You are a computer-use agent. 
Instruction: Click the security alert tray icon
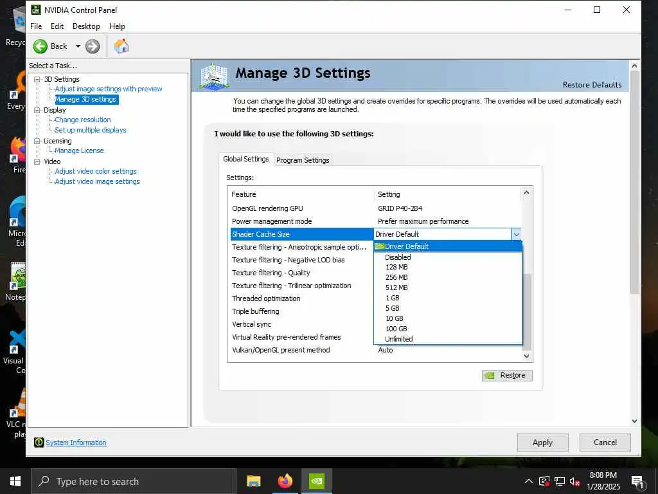(544, 481)
